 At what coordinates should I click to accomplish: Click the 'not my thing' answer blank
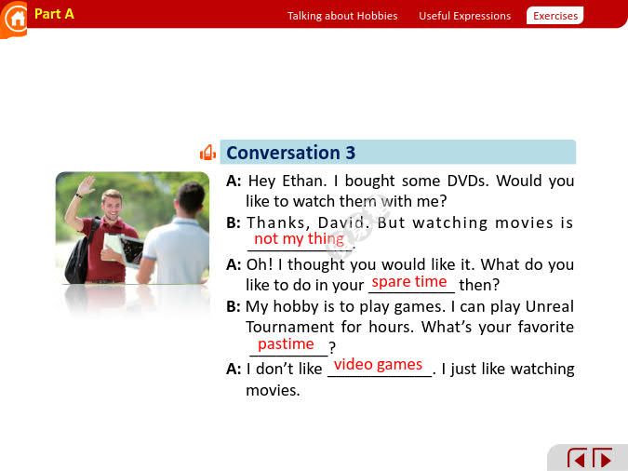coord(299,239)
